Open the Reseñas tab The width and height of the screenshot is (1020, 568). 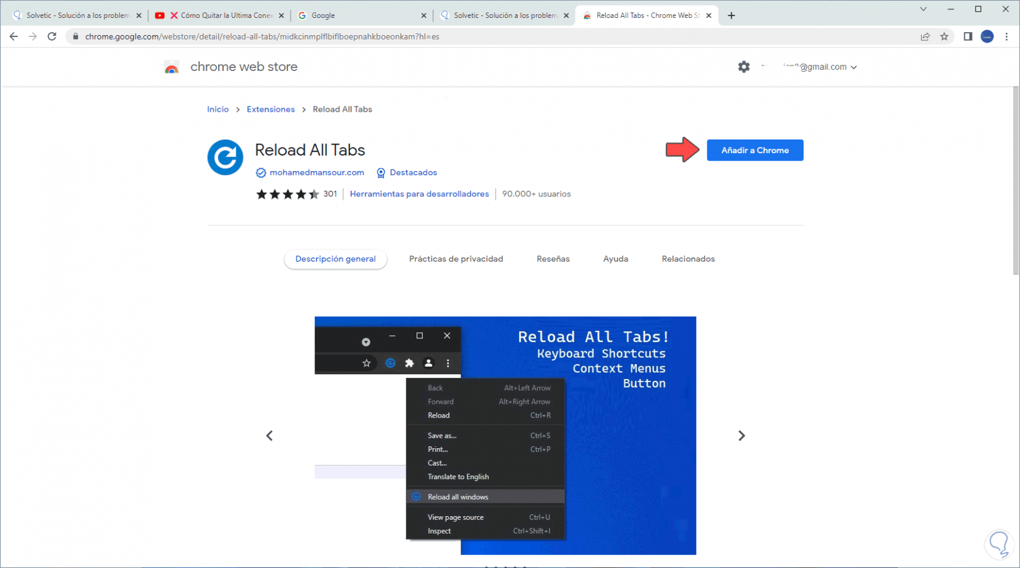(x=553, y=259)
